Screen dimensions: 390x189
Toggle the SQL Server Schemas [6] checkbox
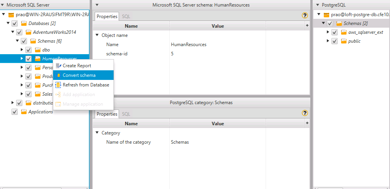click(x=24, y=41)
